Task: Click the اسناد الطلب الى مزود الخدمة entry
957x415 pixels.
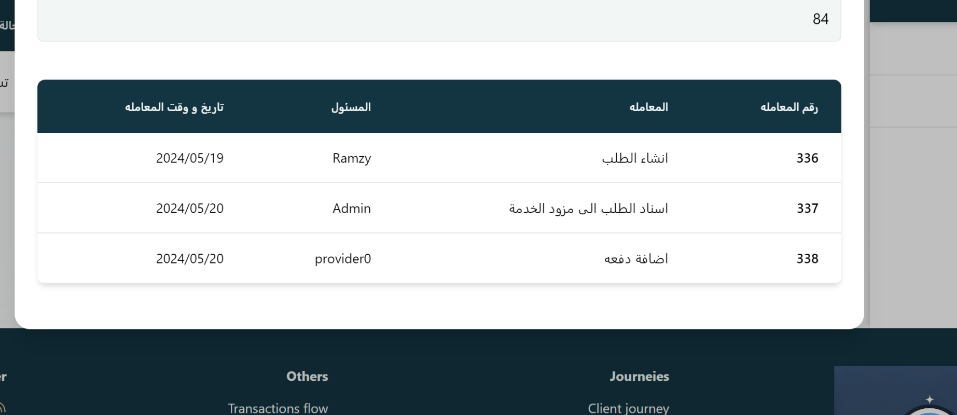Action: (x=588, y=209)
